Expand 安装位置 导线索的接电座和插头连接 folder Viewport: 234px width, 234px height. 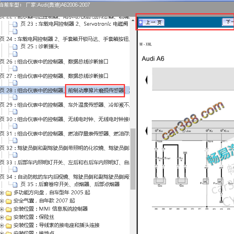[x=2, y=225]
